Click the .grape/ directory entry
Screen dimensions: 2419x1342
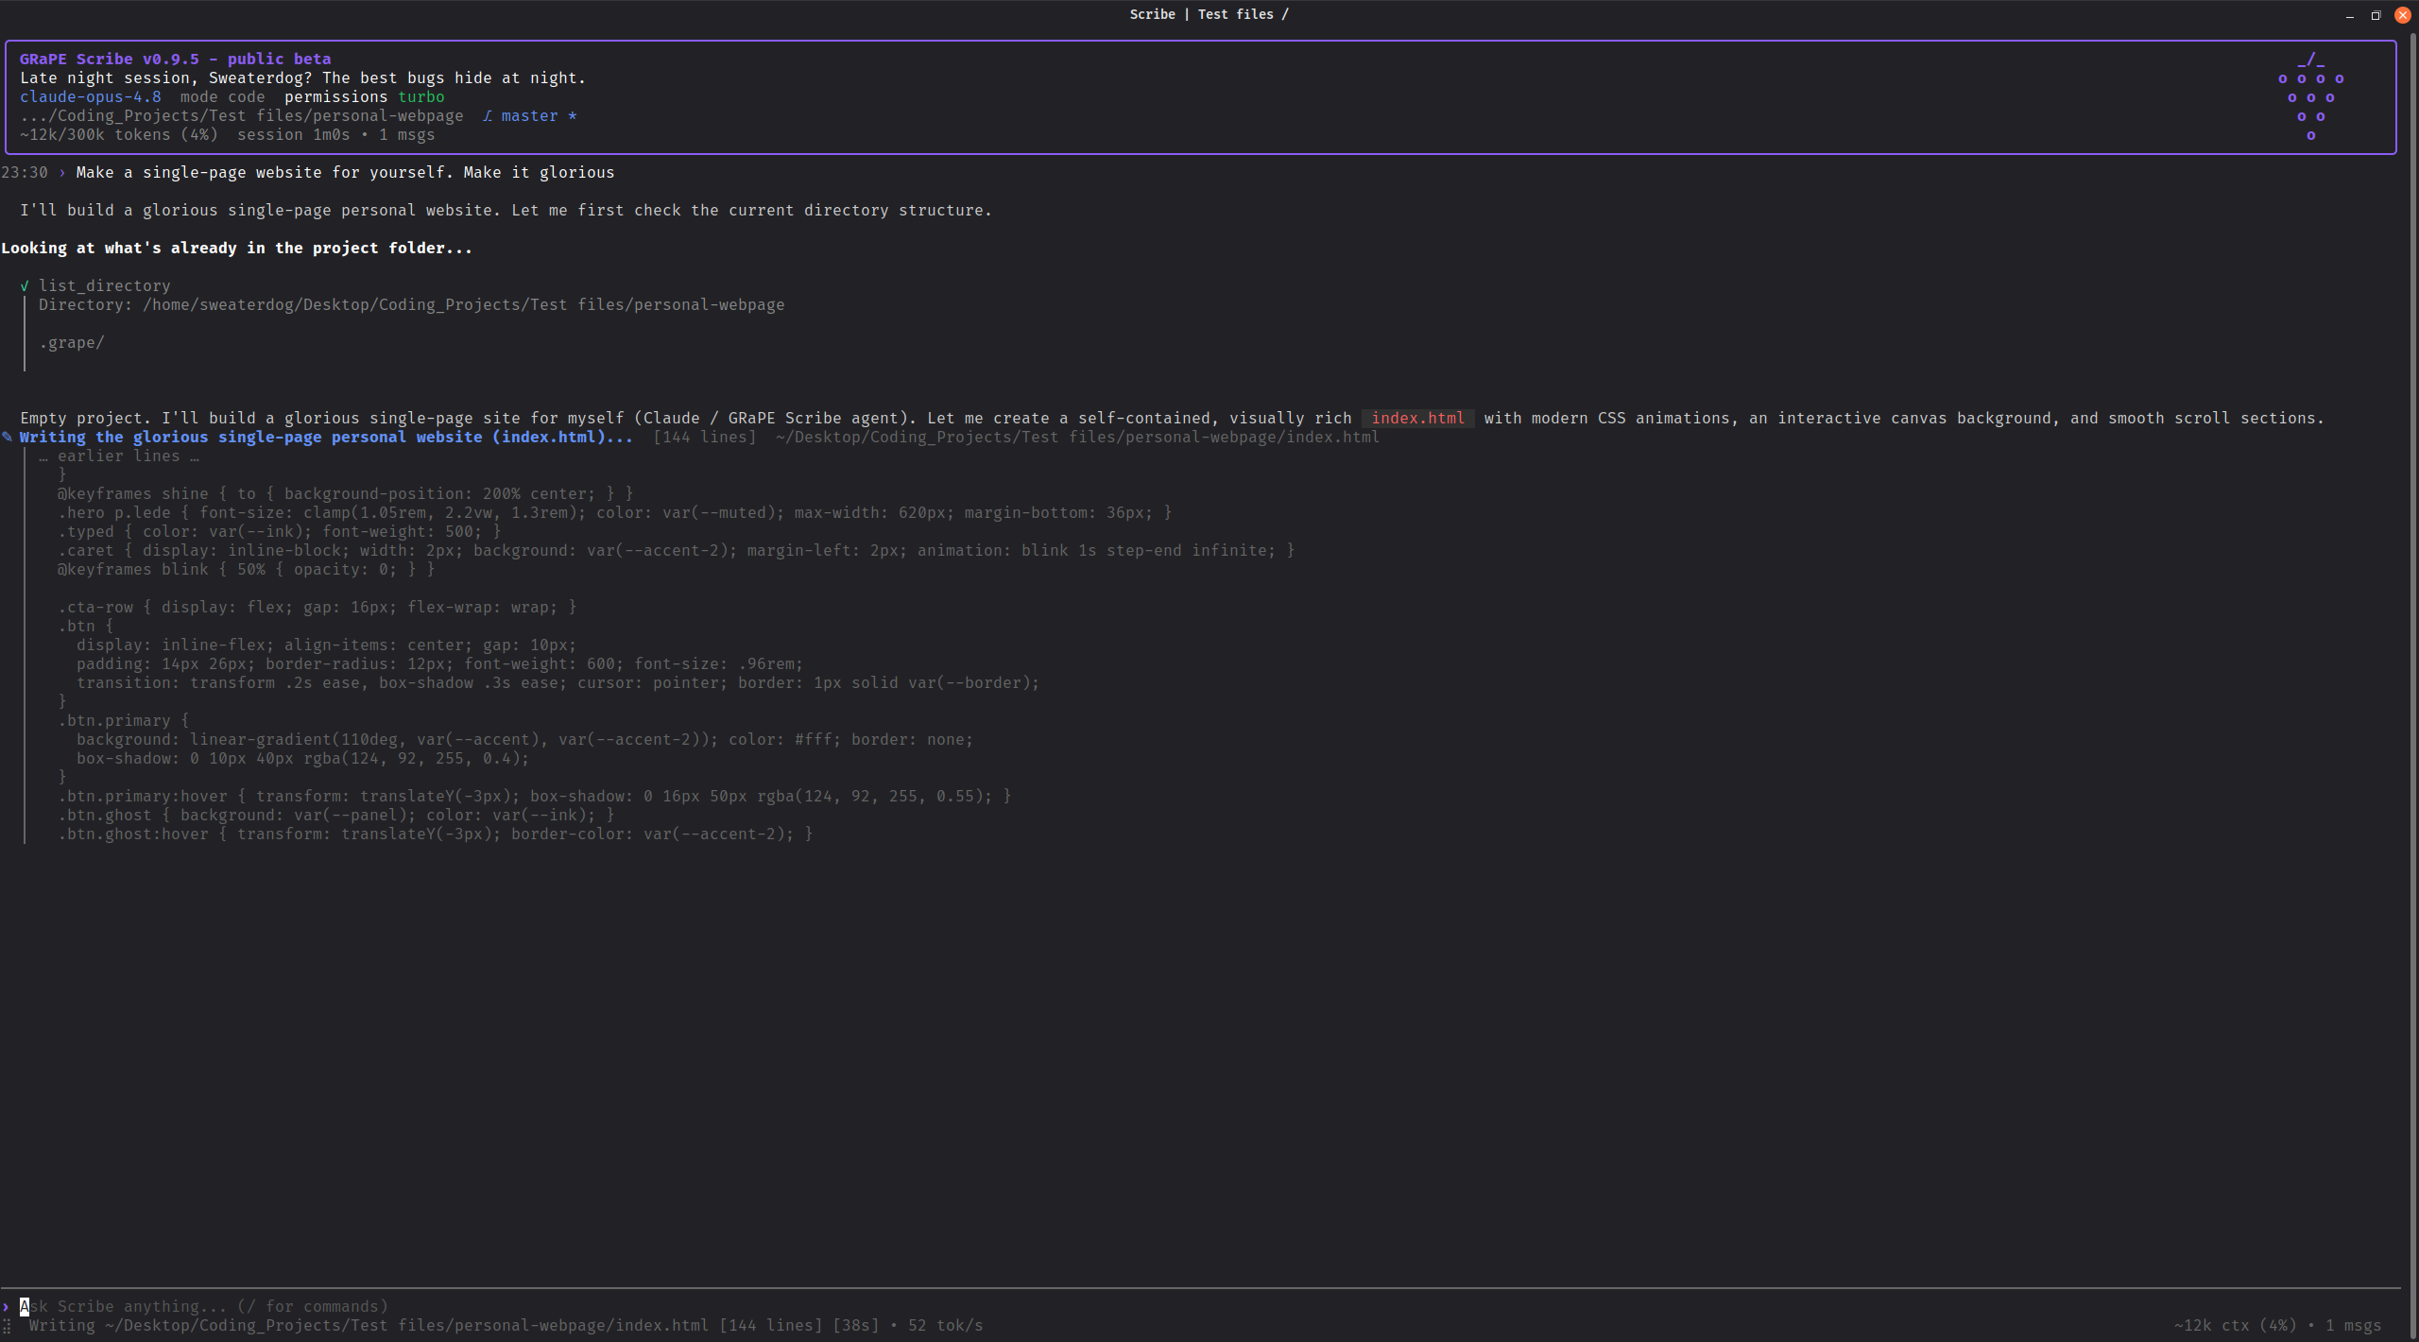point(72,342)
